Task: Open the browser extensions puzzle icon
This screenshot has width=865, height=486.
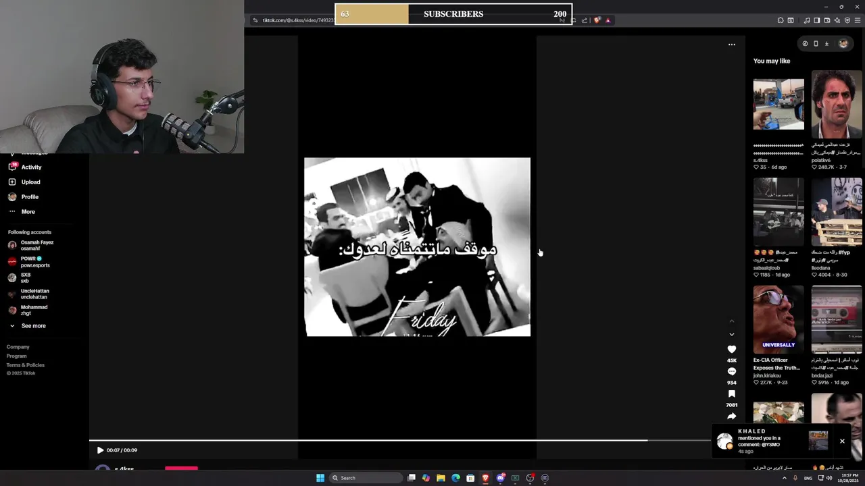Action: point(781,20)
